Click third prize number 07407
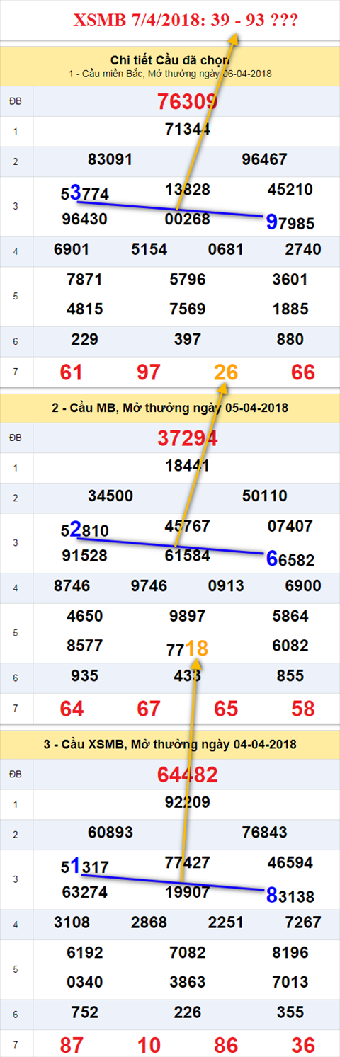Screen dimensions: 340x1057 290,527
